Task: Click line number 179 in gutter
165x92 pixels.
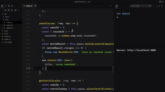Action: pyautogui.click(x=28, y=68)
